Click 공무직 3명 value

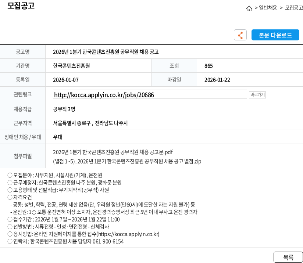point(64,109)
